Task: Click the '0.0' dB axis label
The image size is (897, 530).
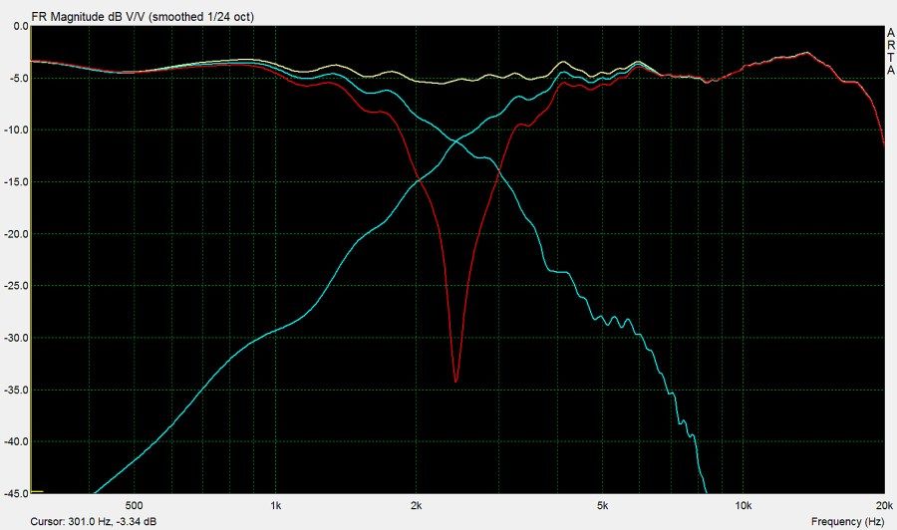Action: 21,26
